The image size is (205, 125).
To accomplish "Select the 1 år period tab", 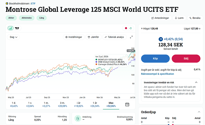I will pyautogui.click(x=95, y=104).
